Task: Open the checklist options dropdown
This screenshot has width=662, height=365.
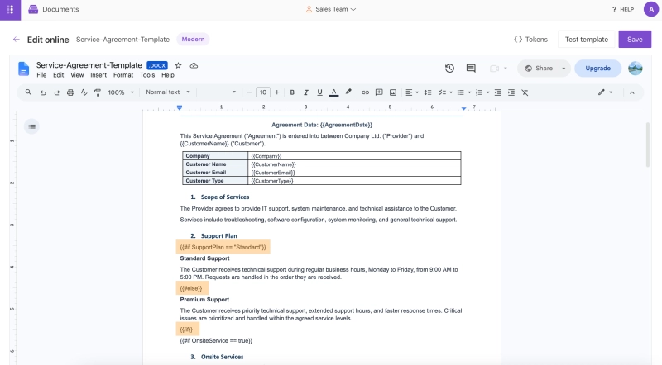Action: coord(451,92)
